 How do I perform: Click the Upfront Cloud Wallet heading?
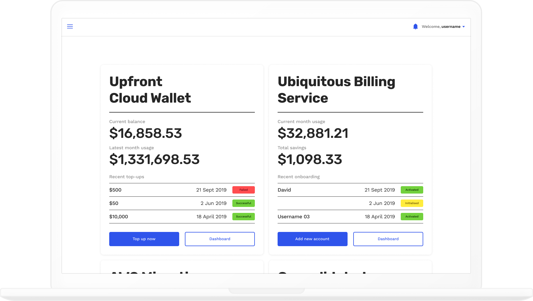pos(150,90)
